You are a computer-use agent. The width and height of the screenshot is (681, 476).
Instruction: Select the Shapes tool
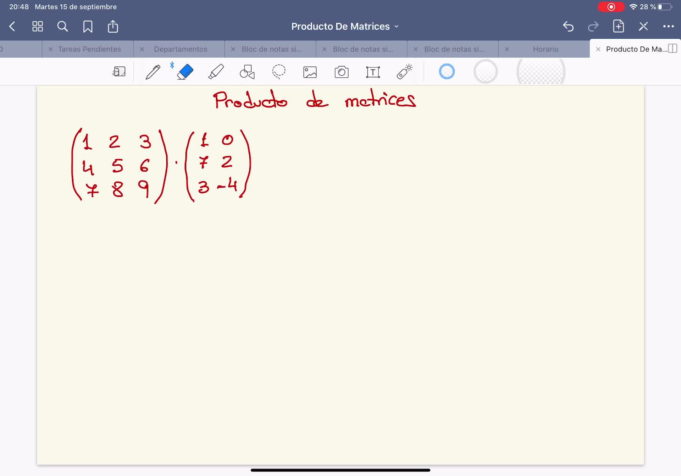pyautogui.click(x=247, y=72)
